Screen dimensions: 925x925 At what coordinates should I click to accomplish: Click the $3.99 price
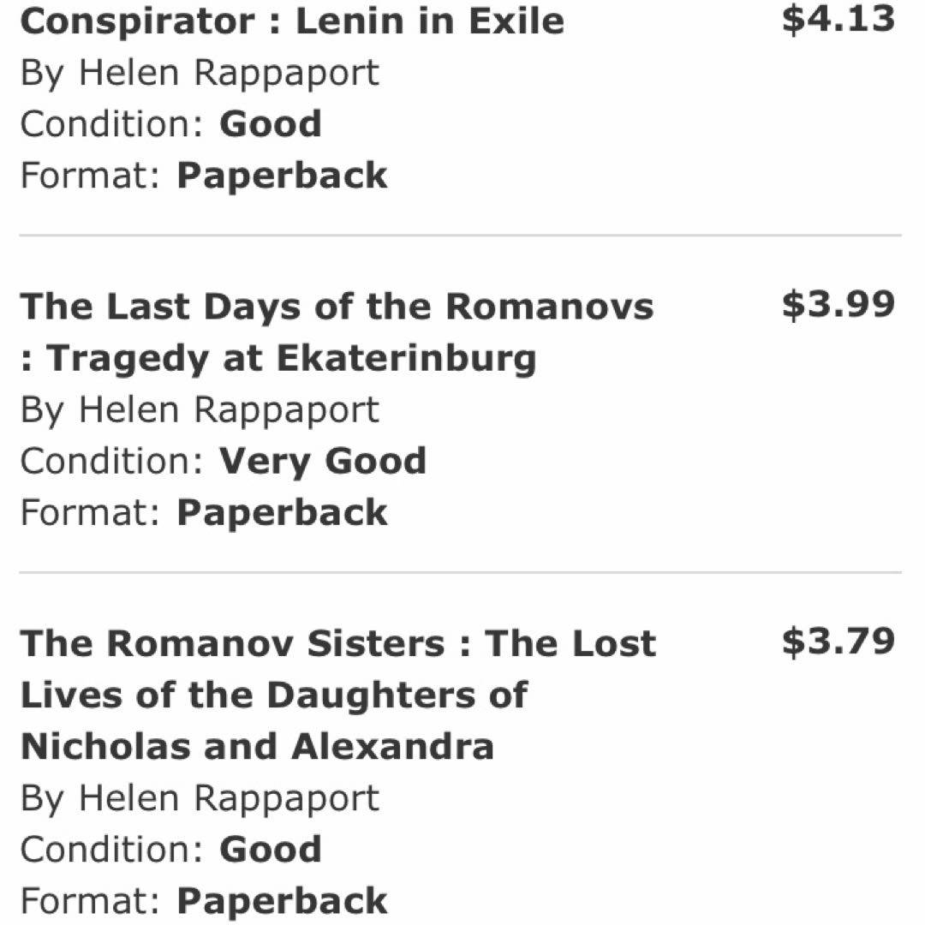[x=838, y=305]
